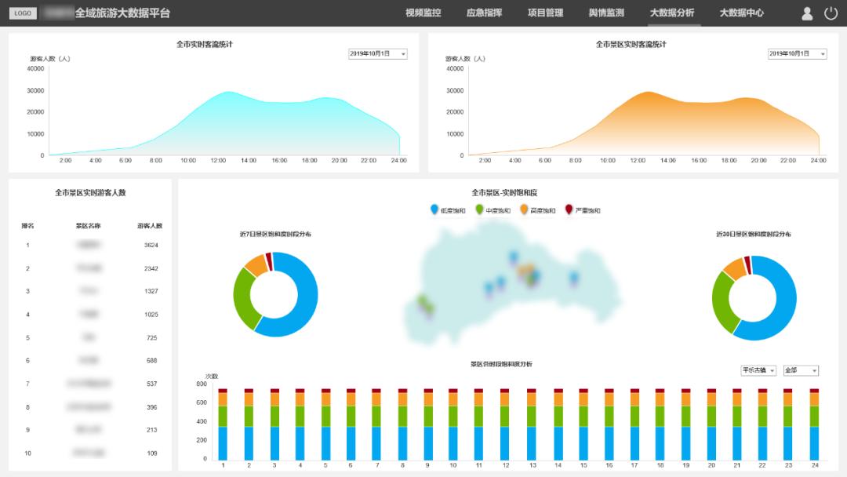Click the stacked bar for hour 18
The height and width of the screenshot is (477, 847).
660,424
